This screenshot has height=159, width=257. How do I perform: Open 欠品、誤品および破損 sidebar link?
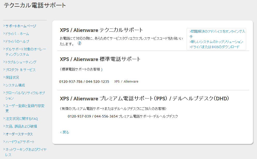click(x=21, y=126)
